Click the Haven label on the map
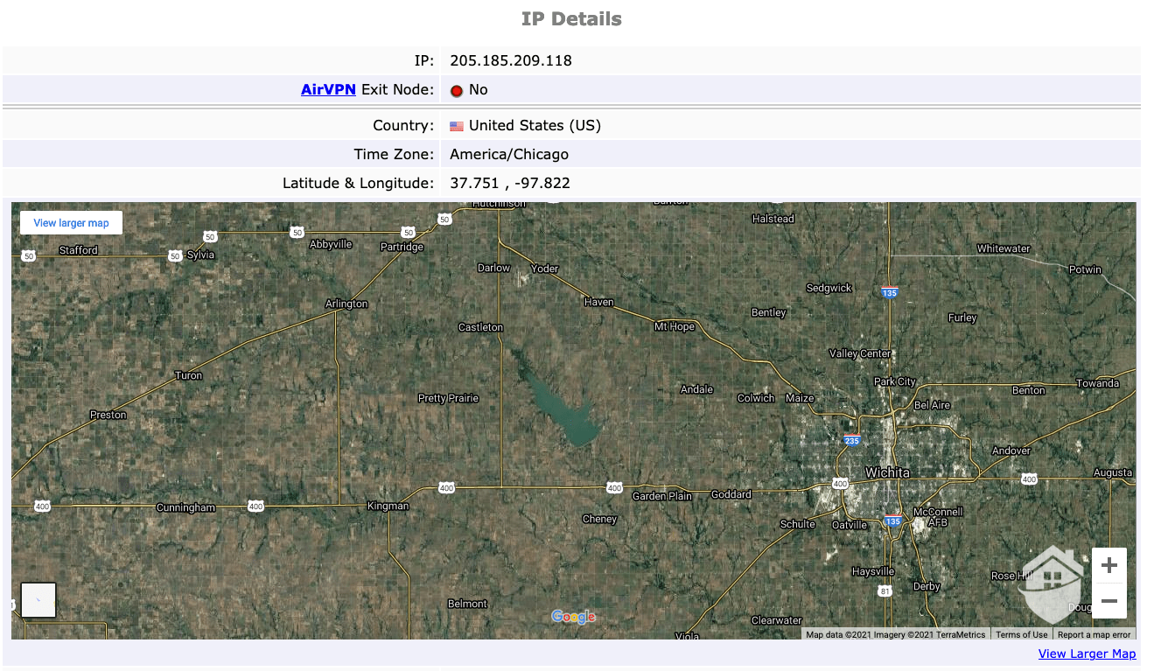 (x=598, y=302)
